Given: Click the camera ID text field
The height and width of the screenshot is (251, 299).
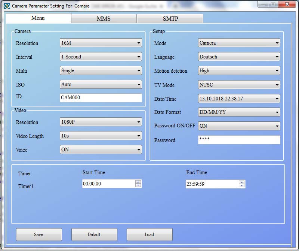Looking at the screenshot, I should click(x=101, y=98).
